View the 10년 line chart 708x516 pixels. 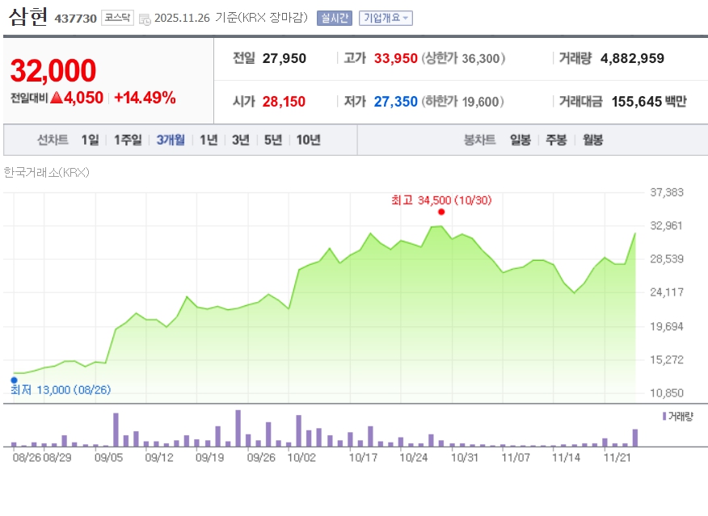[308, 140]
